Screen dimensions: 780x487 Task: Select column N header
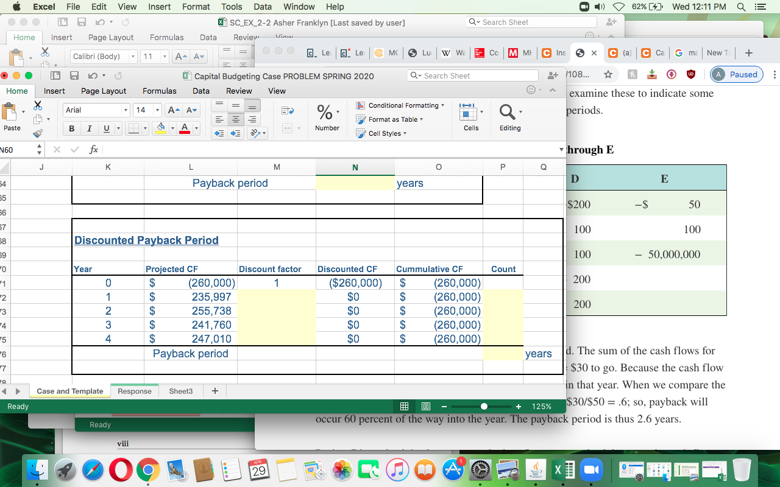click(x=355, y=167)
